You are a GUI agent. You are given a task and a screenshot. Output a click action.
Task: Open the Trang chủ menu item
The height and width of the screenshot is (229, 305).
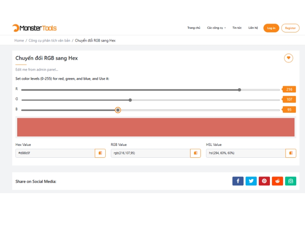[x=194, y=28]
